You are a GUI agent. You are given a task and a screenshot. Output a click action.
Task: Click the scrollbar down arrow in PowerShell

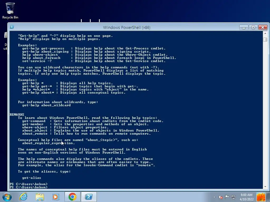tap(265, 186)
